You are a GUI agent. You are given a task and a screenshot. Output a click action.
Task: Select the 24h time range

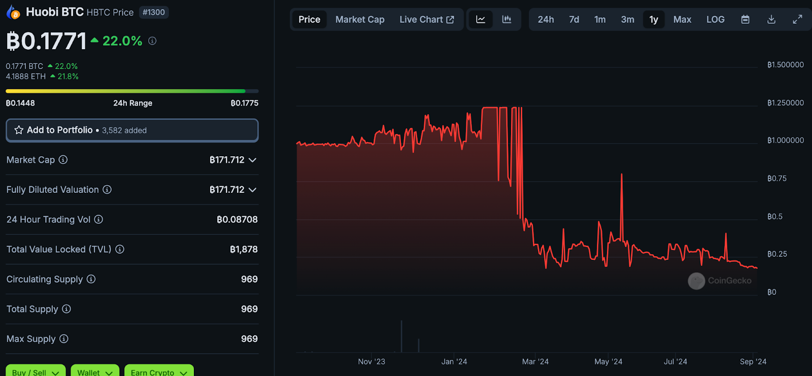(x=546, y=19)
